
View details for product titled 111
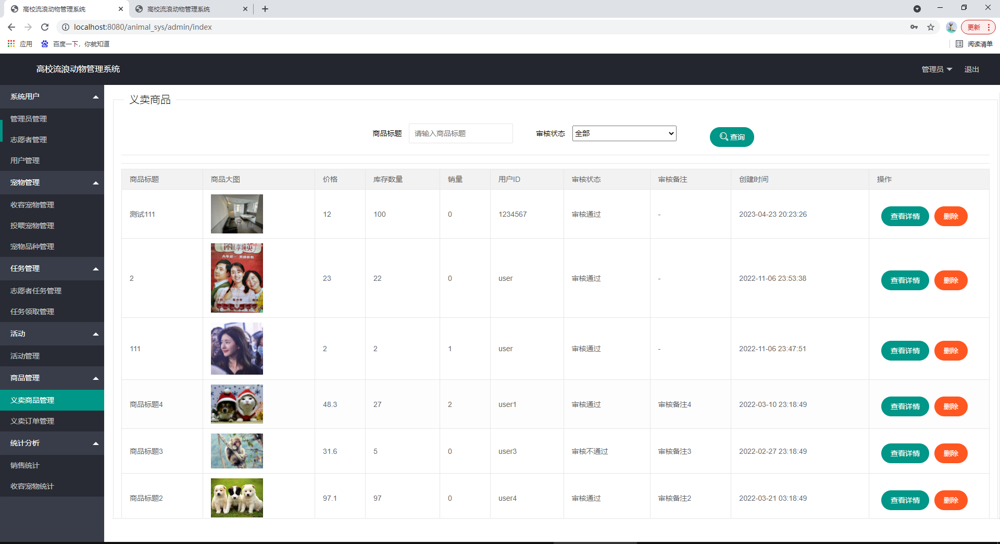(905, 351)
